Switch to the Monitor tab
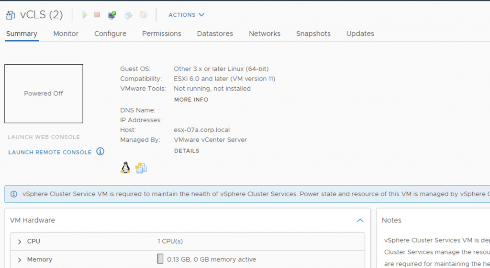This screenshot has height=268, width=490. (x=66, y=34)
